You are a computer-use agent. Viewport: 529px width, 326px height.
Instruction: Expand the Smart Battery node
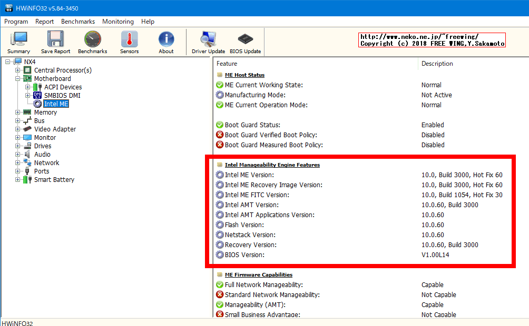[x=18, y=180]
